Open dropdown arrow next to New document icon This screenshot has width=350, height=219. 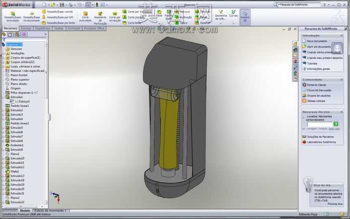(48, 4)
